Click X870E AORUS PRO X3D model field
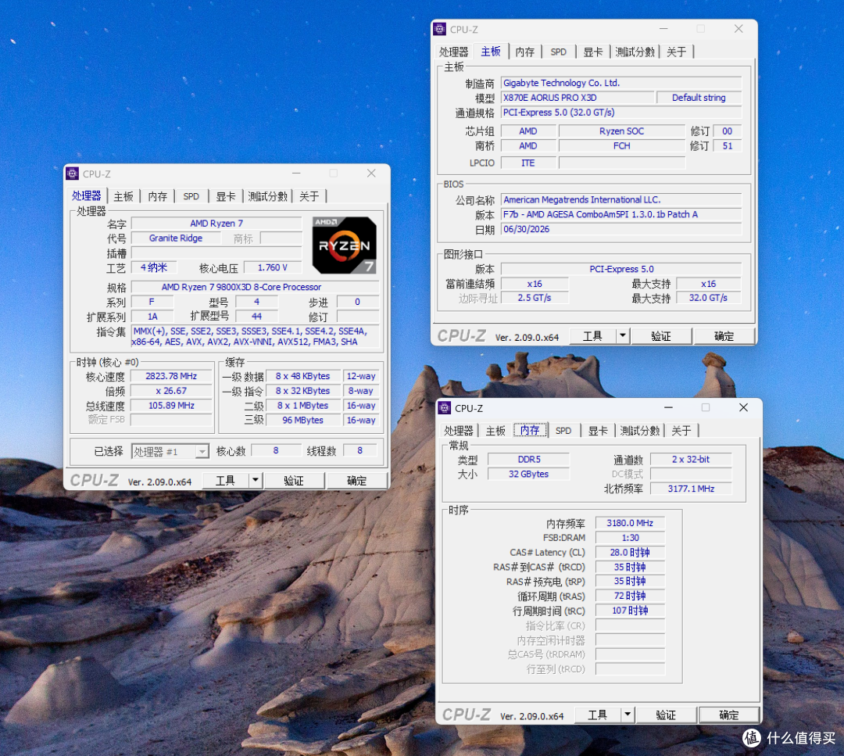The width and height of the screenshot is (844, 756). 578,98
